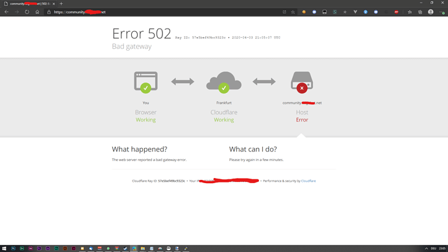The width and height of the screenshot is (448, 252).
Task: Show hidden system tray icons
Action: 427,249
